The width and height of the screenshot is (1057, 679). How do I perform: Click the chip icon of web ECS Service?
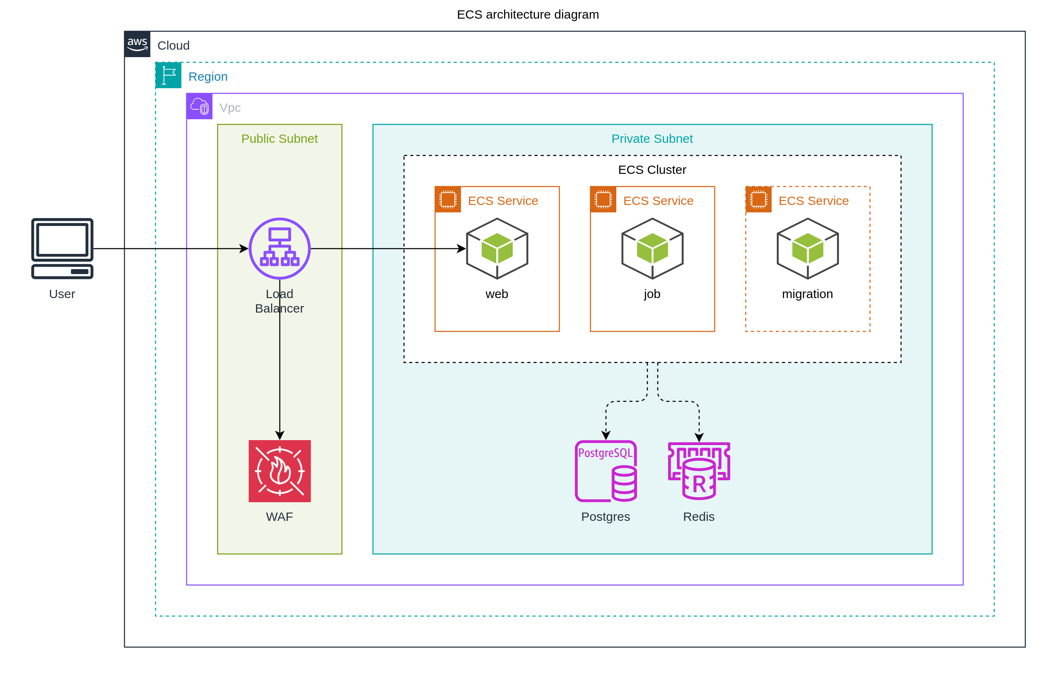448,199
